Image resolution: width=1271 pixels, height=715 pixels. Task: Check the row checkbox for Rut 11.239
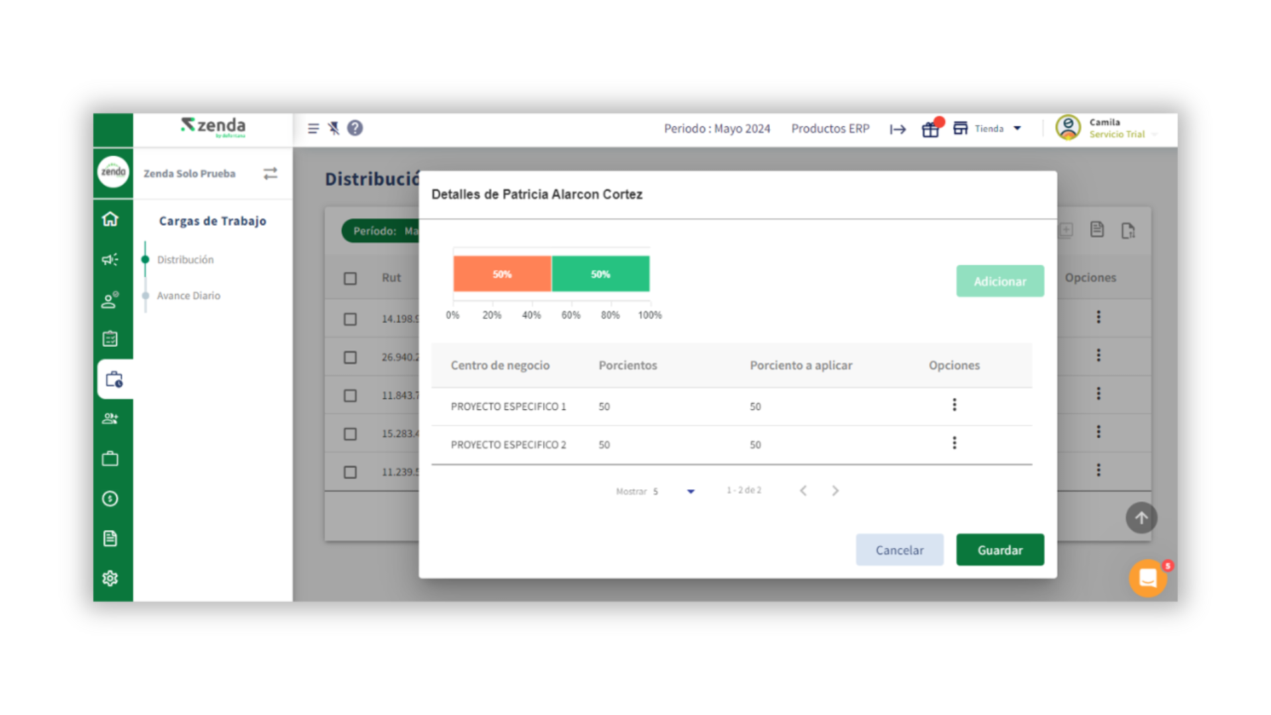point(350,473)
